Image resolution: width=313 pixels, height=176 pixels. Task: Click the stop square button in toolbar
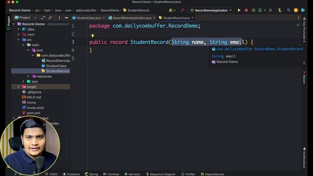click(270, 10)
